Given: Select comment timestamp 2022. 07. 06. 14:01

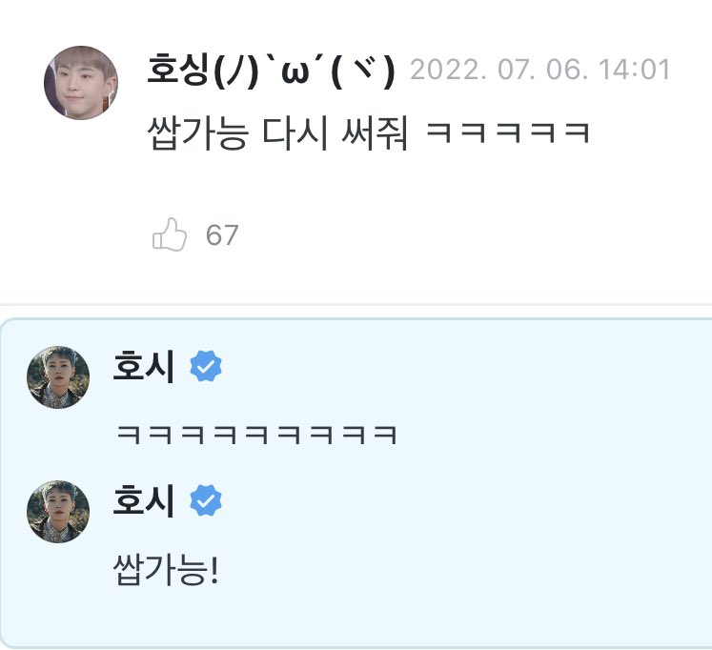Looking at the screenshot, I should 539,70.
